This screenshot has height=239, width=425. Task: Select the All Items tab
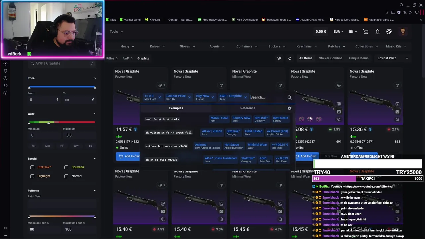coord(306,58)
